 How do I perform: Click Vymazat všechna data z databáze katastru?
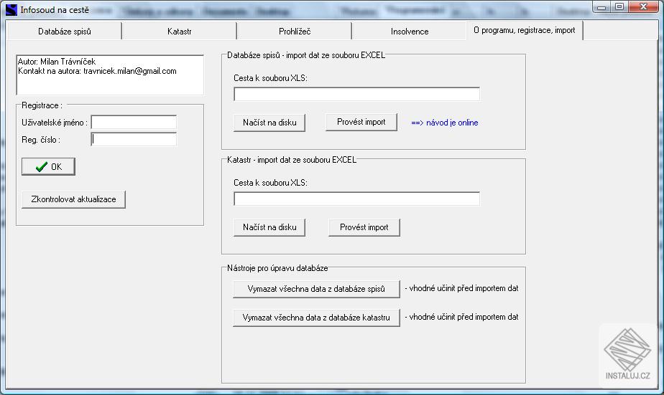[316, 318]
